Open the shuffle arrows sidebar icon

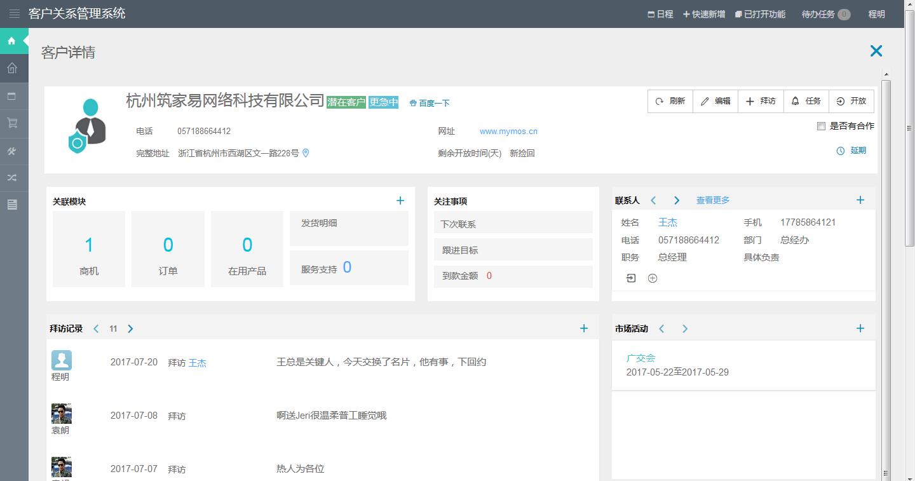(x=12, y=178)
